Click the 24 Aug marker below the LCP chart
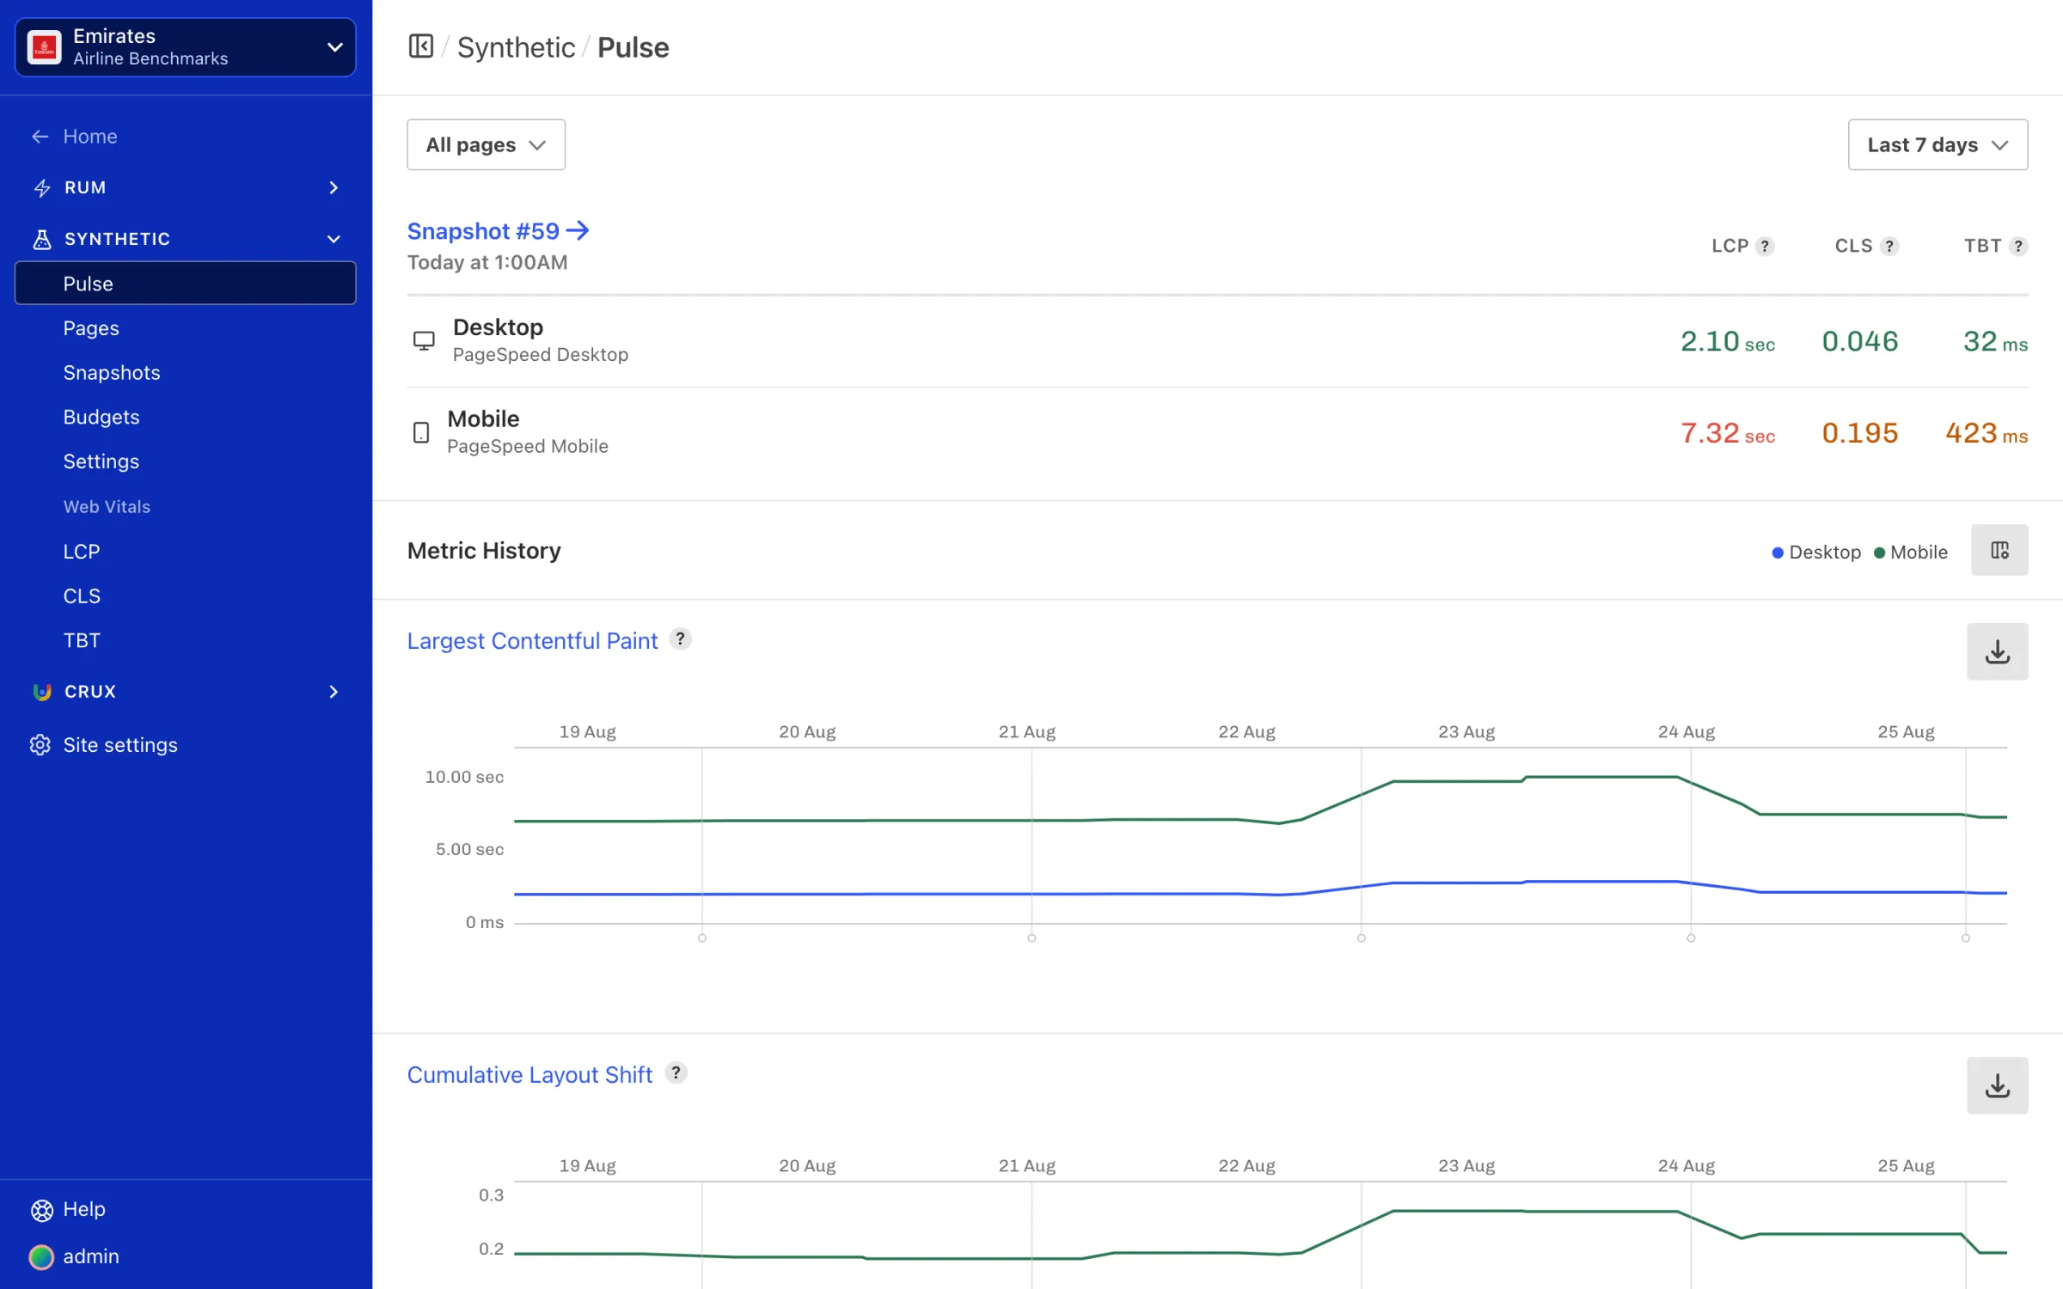2063x1289 pixels. coord(1691,938)
